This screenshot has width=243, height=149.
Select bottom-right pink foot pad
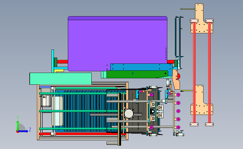209,124
